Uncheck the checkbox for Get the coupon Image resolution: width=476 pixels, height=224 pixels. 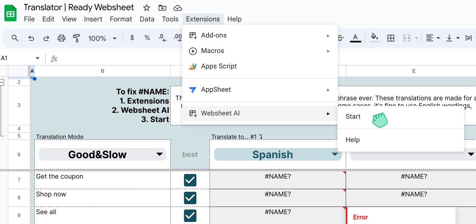tap(190, 180)
